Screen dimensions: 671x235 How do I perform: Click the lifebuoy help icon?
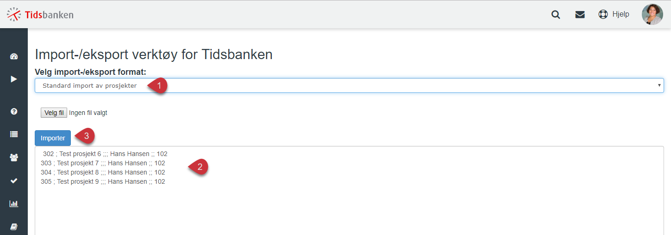[603, 14]
